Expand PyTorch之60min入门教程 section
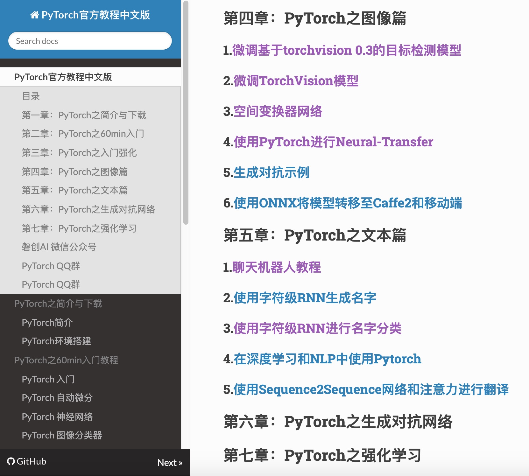This screenshot has width=529, height=476. (x=67, y=360)
